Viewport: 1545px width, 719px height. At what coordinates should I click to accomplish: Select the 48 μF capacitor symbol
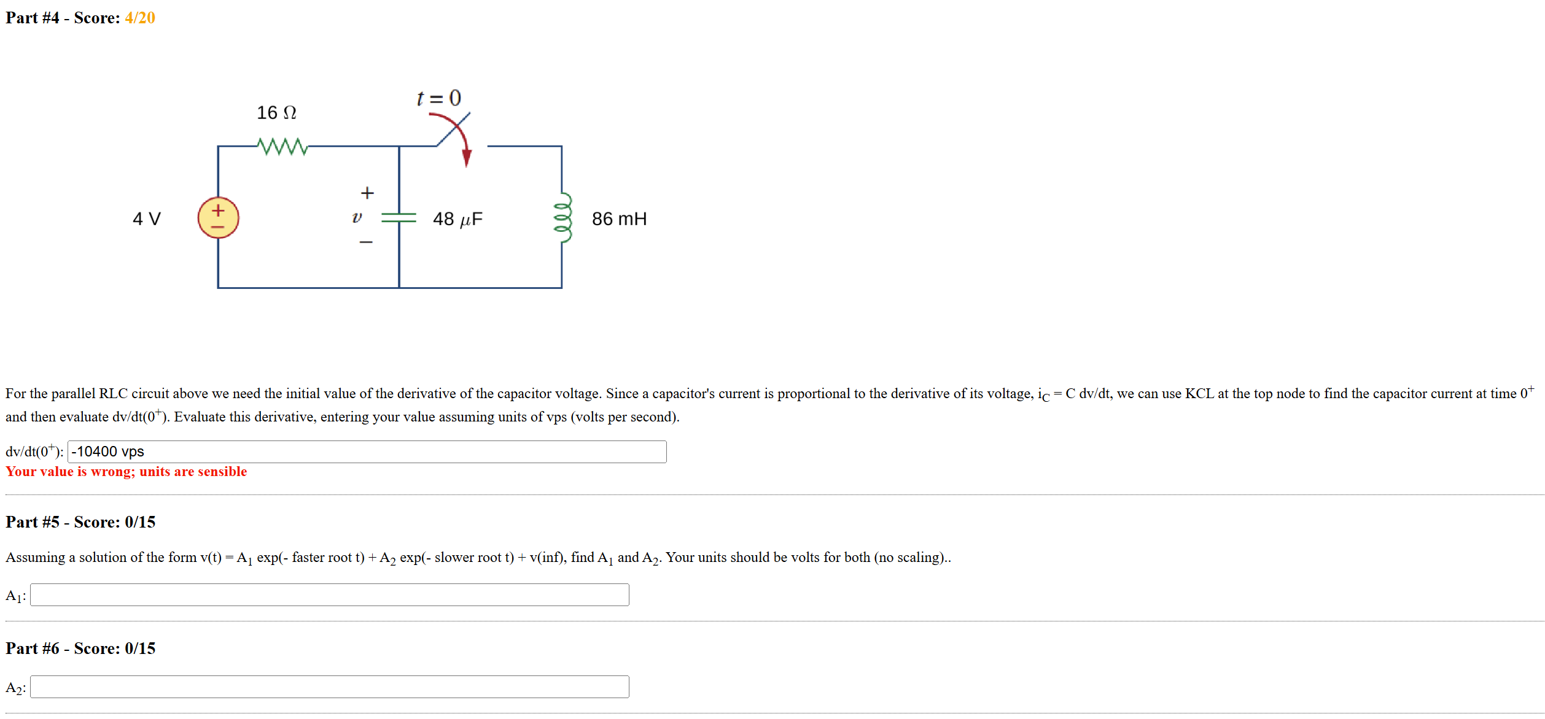pyautogui.click(x=399, y=217)
